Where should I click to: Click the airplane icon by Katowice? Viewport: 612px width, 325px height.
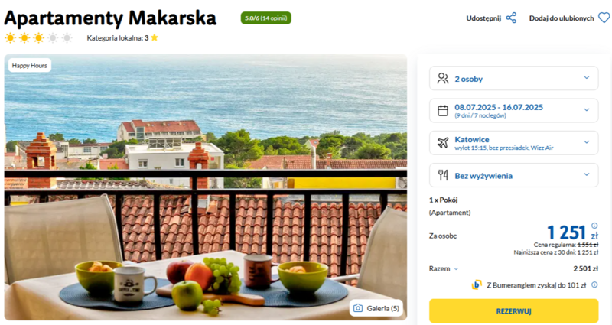443,143
